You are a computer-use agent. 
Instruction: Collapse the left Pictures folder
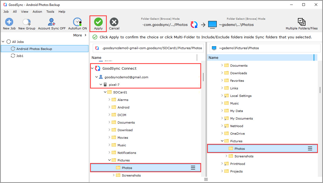point(109,160)
